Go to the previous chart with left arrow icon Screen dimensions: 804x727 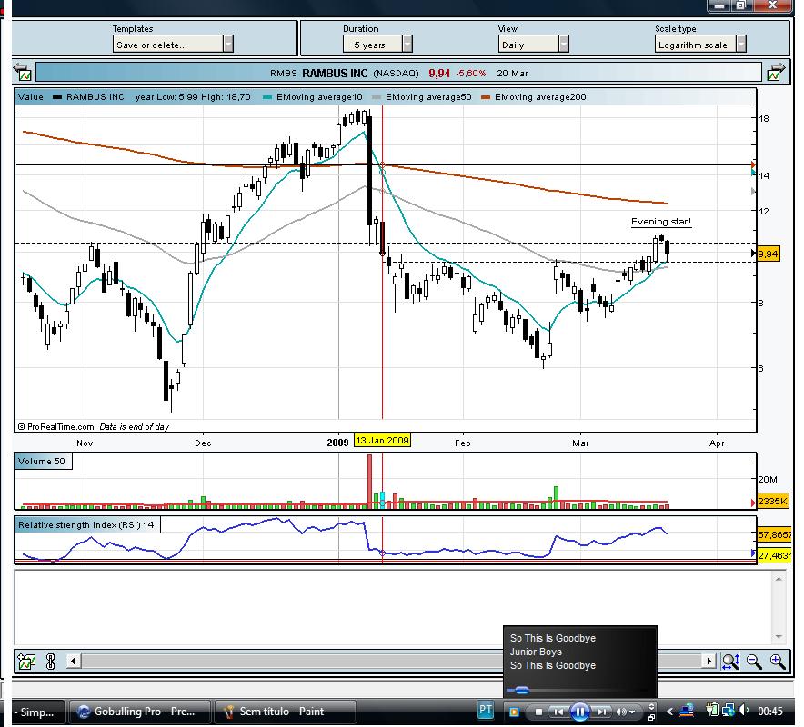coord(22,72)
